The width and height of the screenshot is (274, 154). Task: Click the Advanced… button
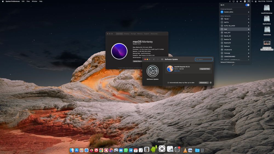pyautogui.click(x=204, y=83)
